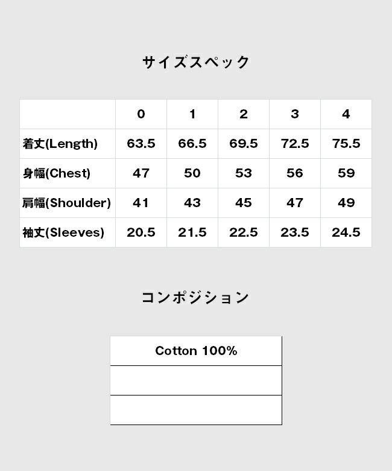The width and height of the screenshot is (392, 471).
Task: Click the 身幅(Chest) row label
Action: [x=56, y=173]
